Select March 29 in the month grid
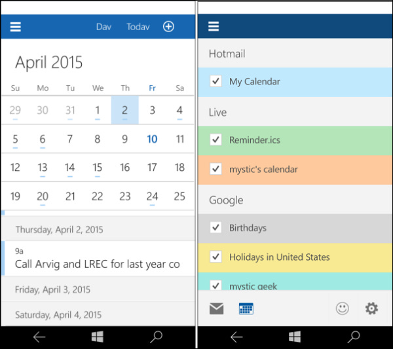This screenshot has height=349, width=393. click(x=15, y=110)
